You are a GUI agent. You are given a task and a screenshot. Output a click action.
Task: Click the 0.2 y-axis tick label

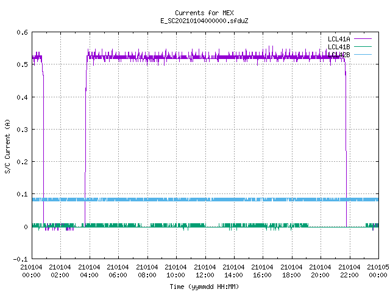pos(22,162)
